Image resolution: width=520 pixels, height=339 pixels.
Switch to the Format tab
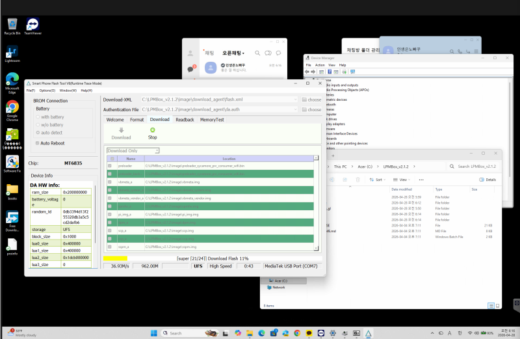point(137,120)
